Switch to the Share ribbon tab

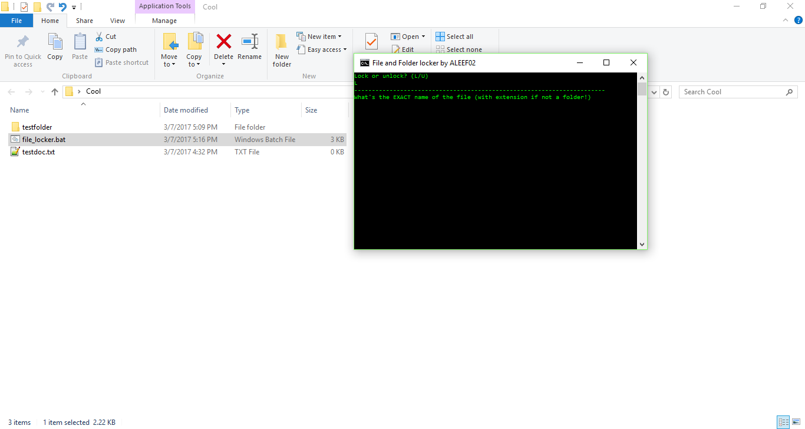tap(84, 19)
